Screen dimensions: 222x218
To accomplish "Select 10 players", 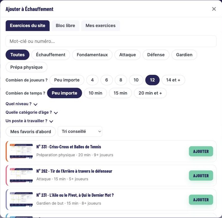I will [136, 80].
